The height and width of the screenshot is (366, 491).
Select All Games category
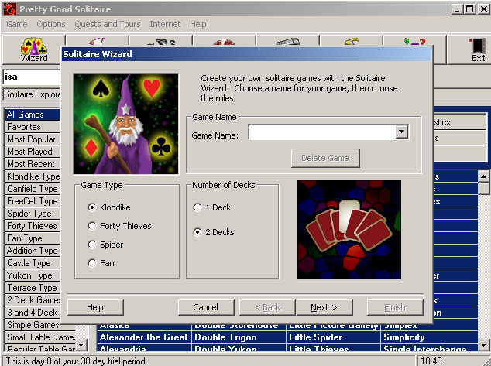pos(33,115)
